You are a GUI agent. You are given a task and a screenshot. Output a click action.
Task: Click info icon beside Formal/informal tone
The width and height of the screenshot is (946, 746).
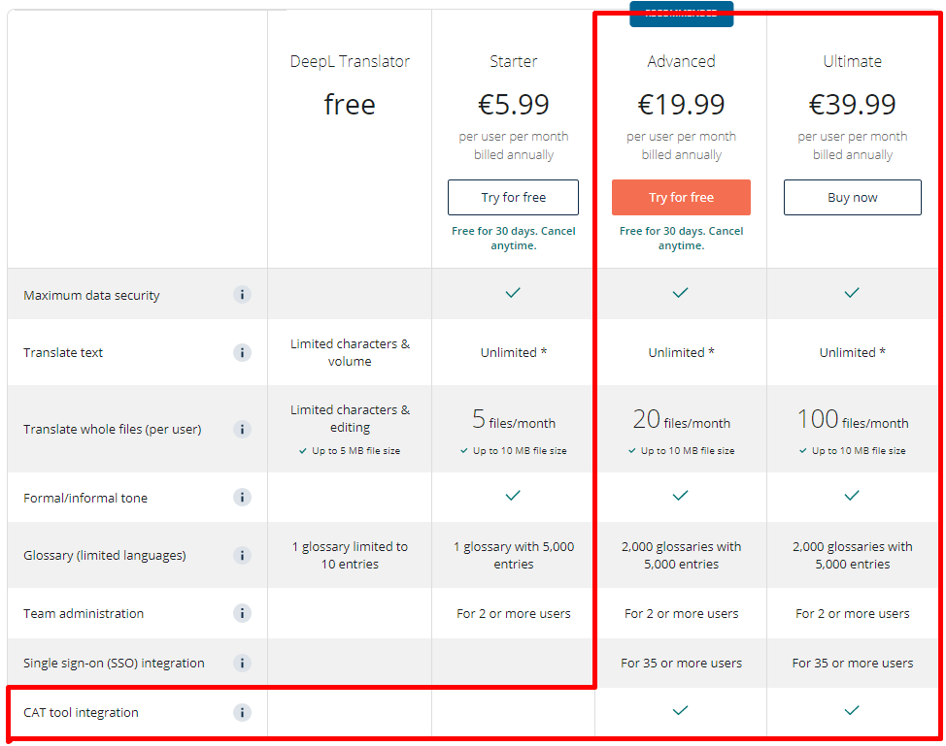tap(242, 498)
